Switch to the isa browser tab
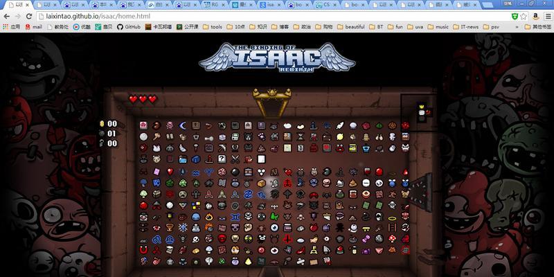The image size is (554, 277). click(x=271, y=5)
